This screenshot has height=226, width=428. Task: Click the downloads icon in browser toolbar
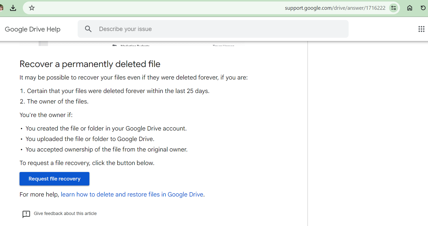[13, 8]
